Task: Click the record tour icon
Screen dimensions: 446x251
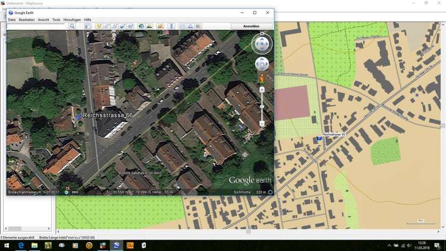Action: click(131, 26)
